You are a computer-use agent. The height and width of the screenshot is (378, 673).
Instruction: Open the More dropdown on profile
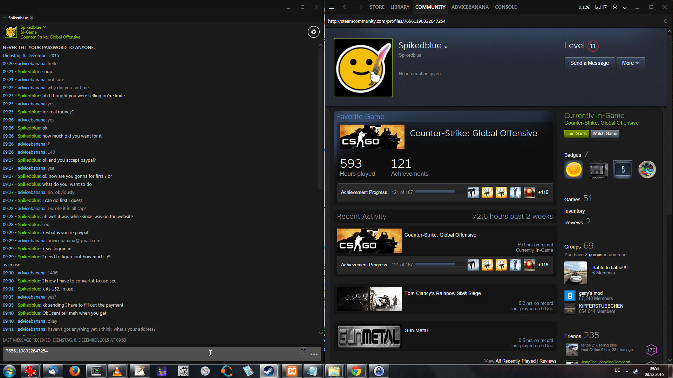tap(630, 63)
